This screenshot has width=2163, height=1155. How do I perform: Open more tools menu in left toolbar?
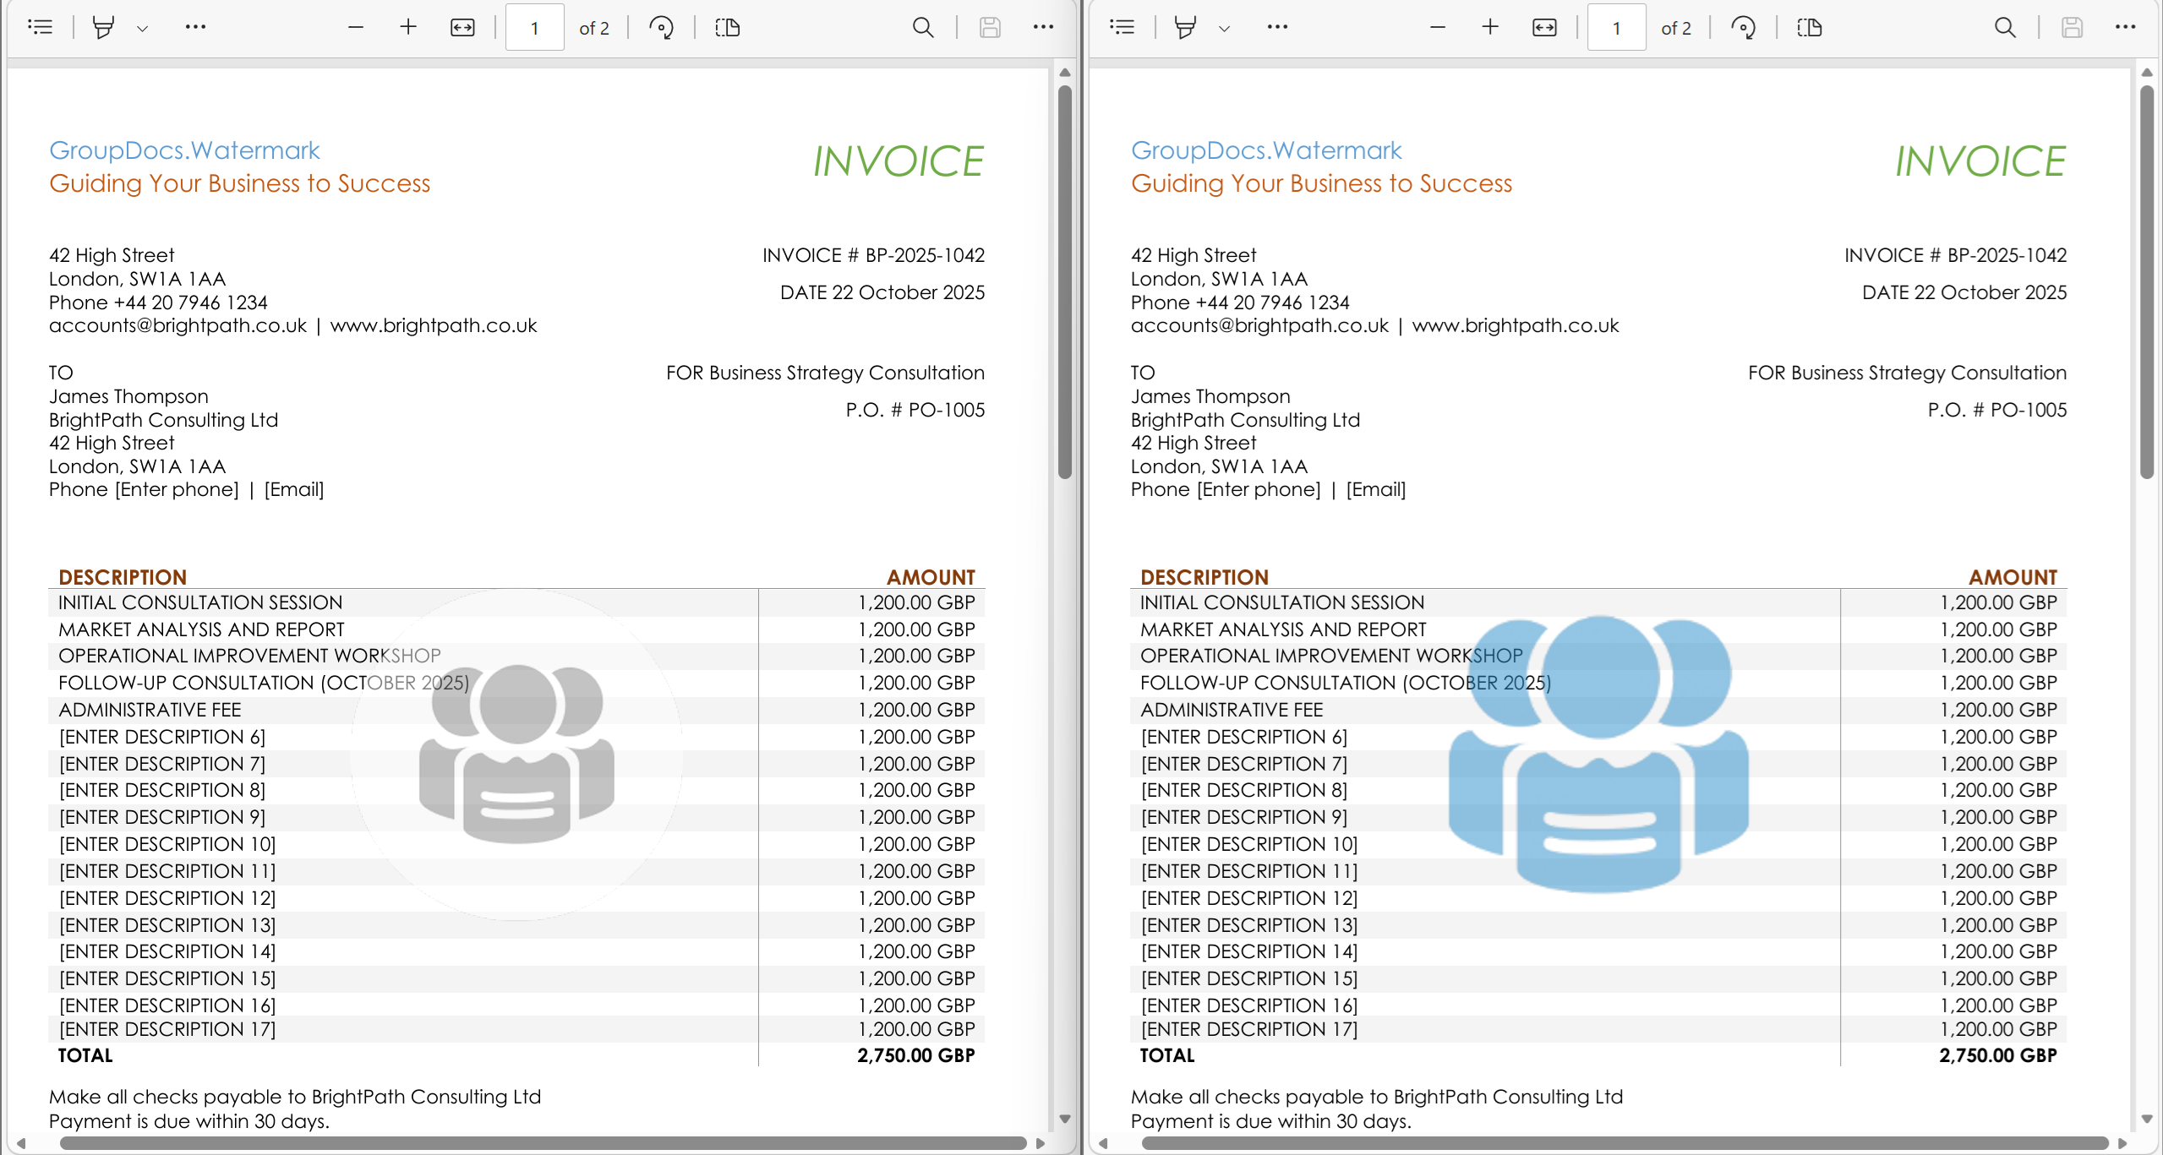(x=195, y=27)
